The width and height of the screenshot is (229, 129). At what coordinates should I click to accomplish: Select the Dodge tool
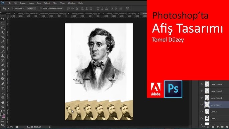3,79
